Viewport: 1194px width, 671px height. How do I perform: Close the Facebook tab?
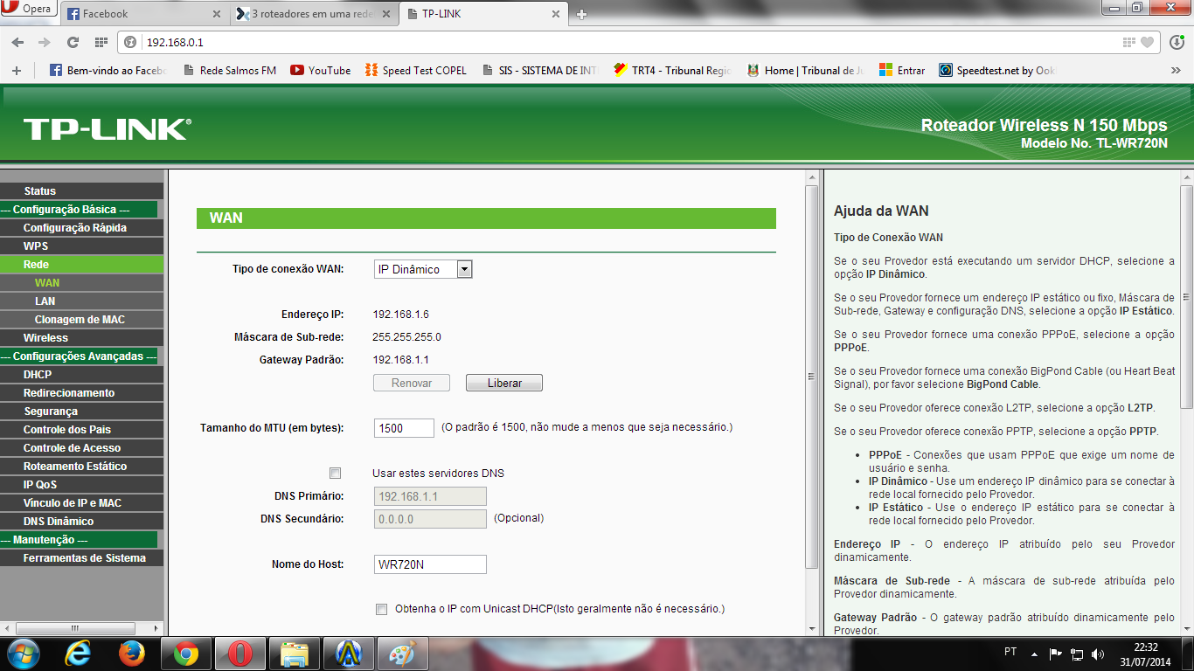pyautogui.click(x=217, y=14)
